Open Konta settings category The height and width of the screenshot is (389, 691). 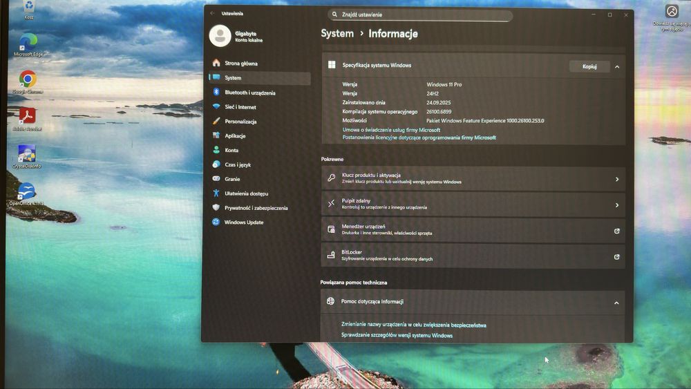pyautogui.click(x=260, y=150)
